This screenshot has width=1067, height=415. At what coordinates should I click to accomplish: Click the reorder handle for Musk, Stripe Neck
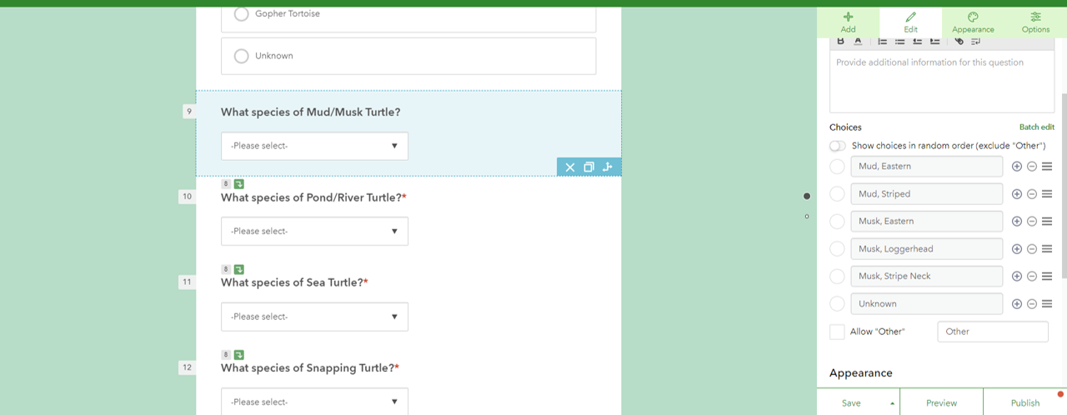pos(1047,277)
